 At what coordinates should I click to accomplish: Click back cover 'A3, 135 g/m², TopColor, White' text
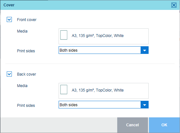point(98,90)
